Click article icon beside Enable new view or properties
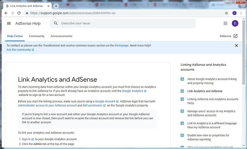Image resolution: width=247 pixels, height=149 pixels. tap(182, 135)
